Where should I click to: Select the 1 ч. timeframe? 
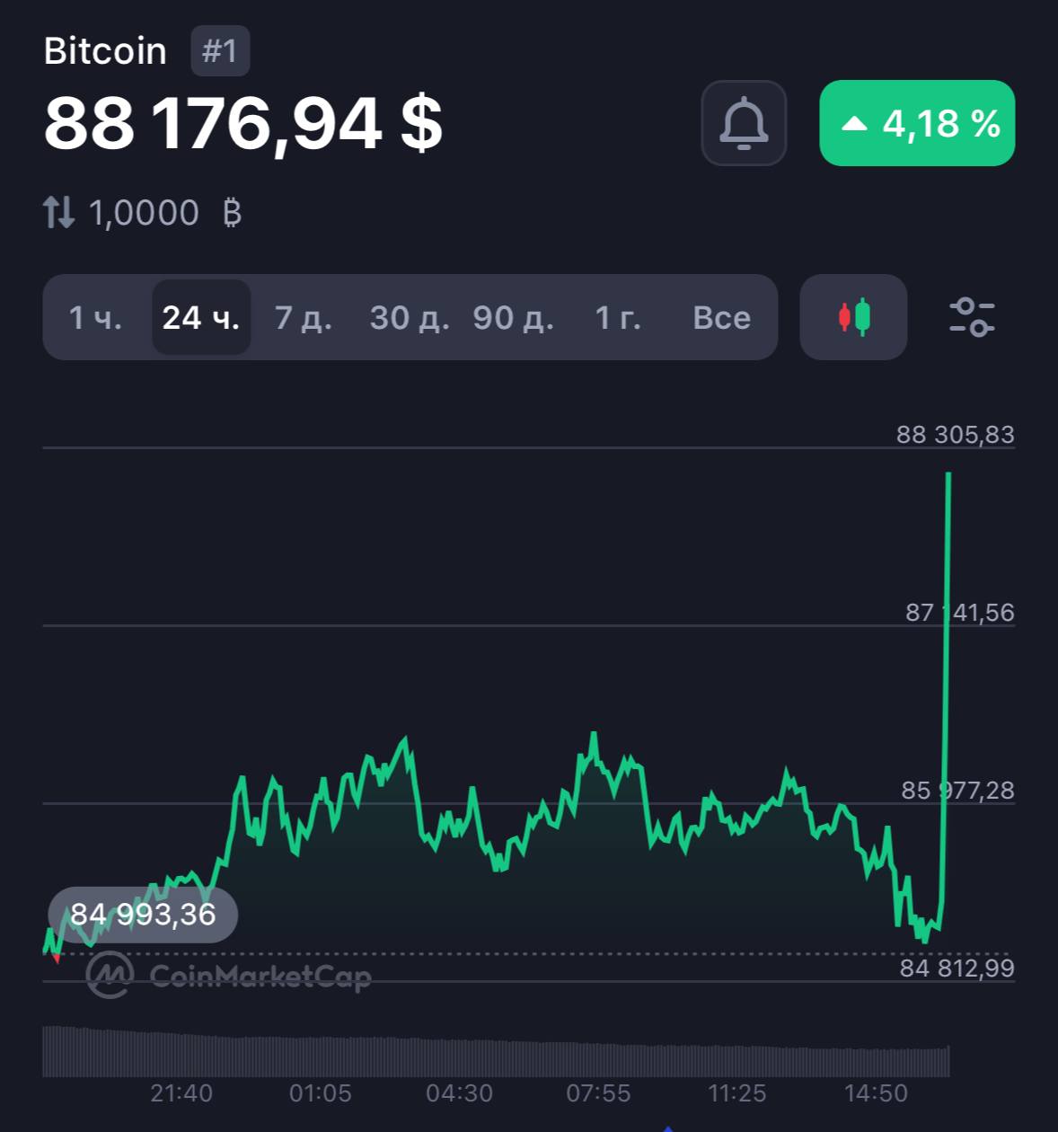(95, 317)
